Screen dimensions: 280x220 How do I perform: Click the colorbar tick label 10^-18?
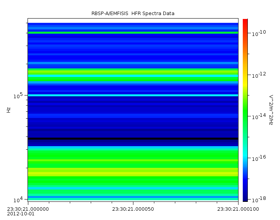(x=259, y=200)
